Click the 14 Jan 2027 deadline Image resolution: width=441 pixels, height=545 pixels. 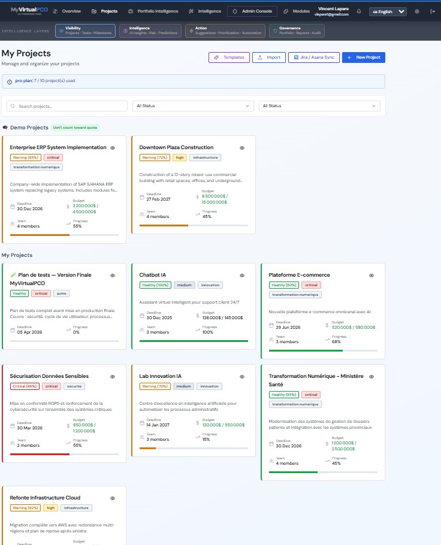(x=158, y=425)
